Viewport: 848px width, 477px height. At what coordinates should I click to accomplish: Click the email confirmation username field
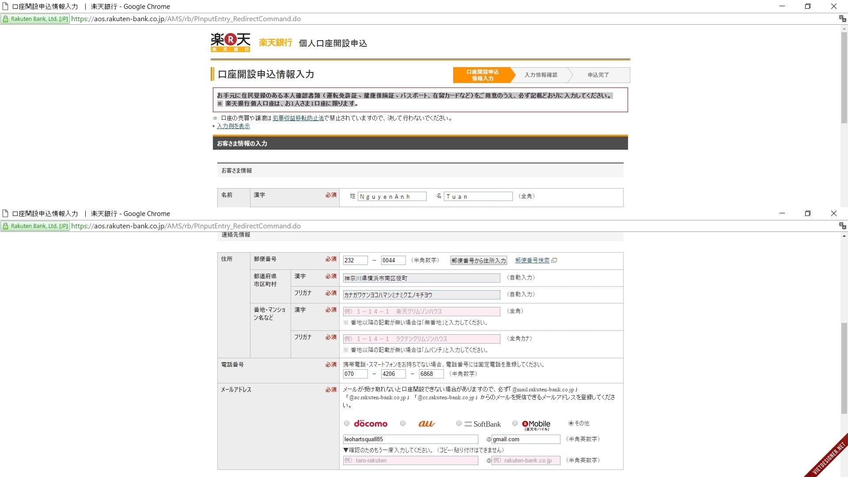click(411, 460)
